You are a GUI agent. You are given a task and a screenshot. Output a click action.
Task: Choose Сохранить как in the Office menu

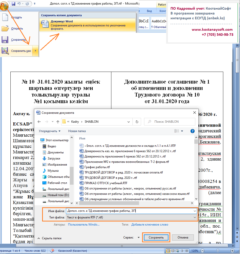16,51
